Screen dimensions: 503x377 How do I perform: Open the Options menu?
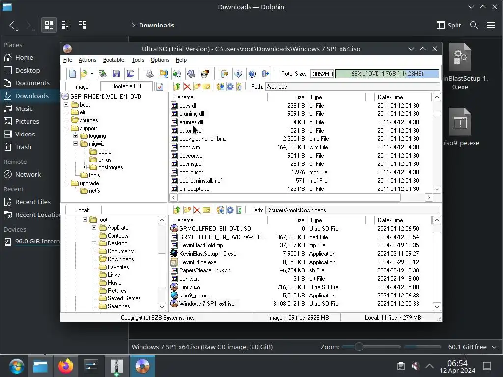[x=160, y=60]
